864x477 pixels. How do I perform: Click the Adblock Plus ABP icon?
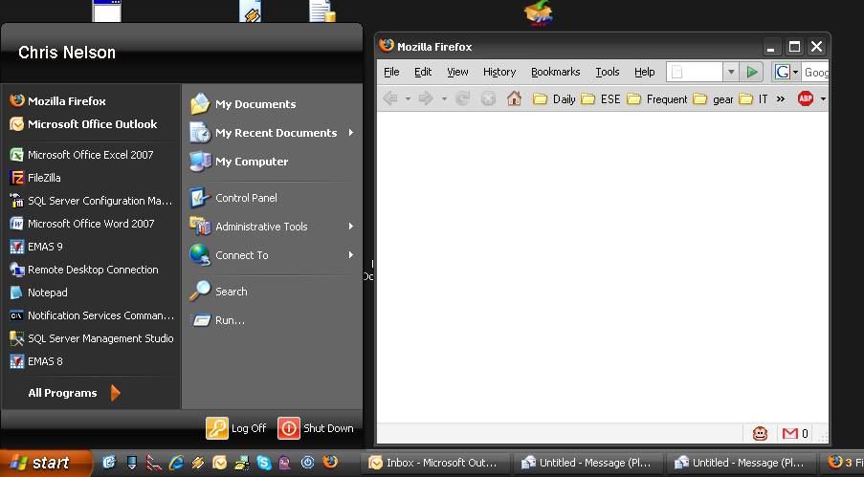pyautogui.click(x=806, y=98)
